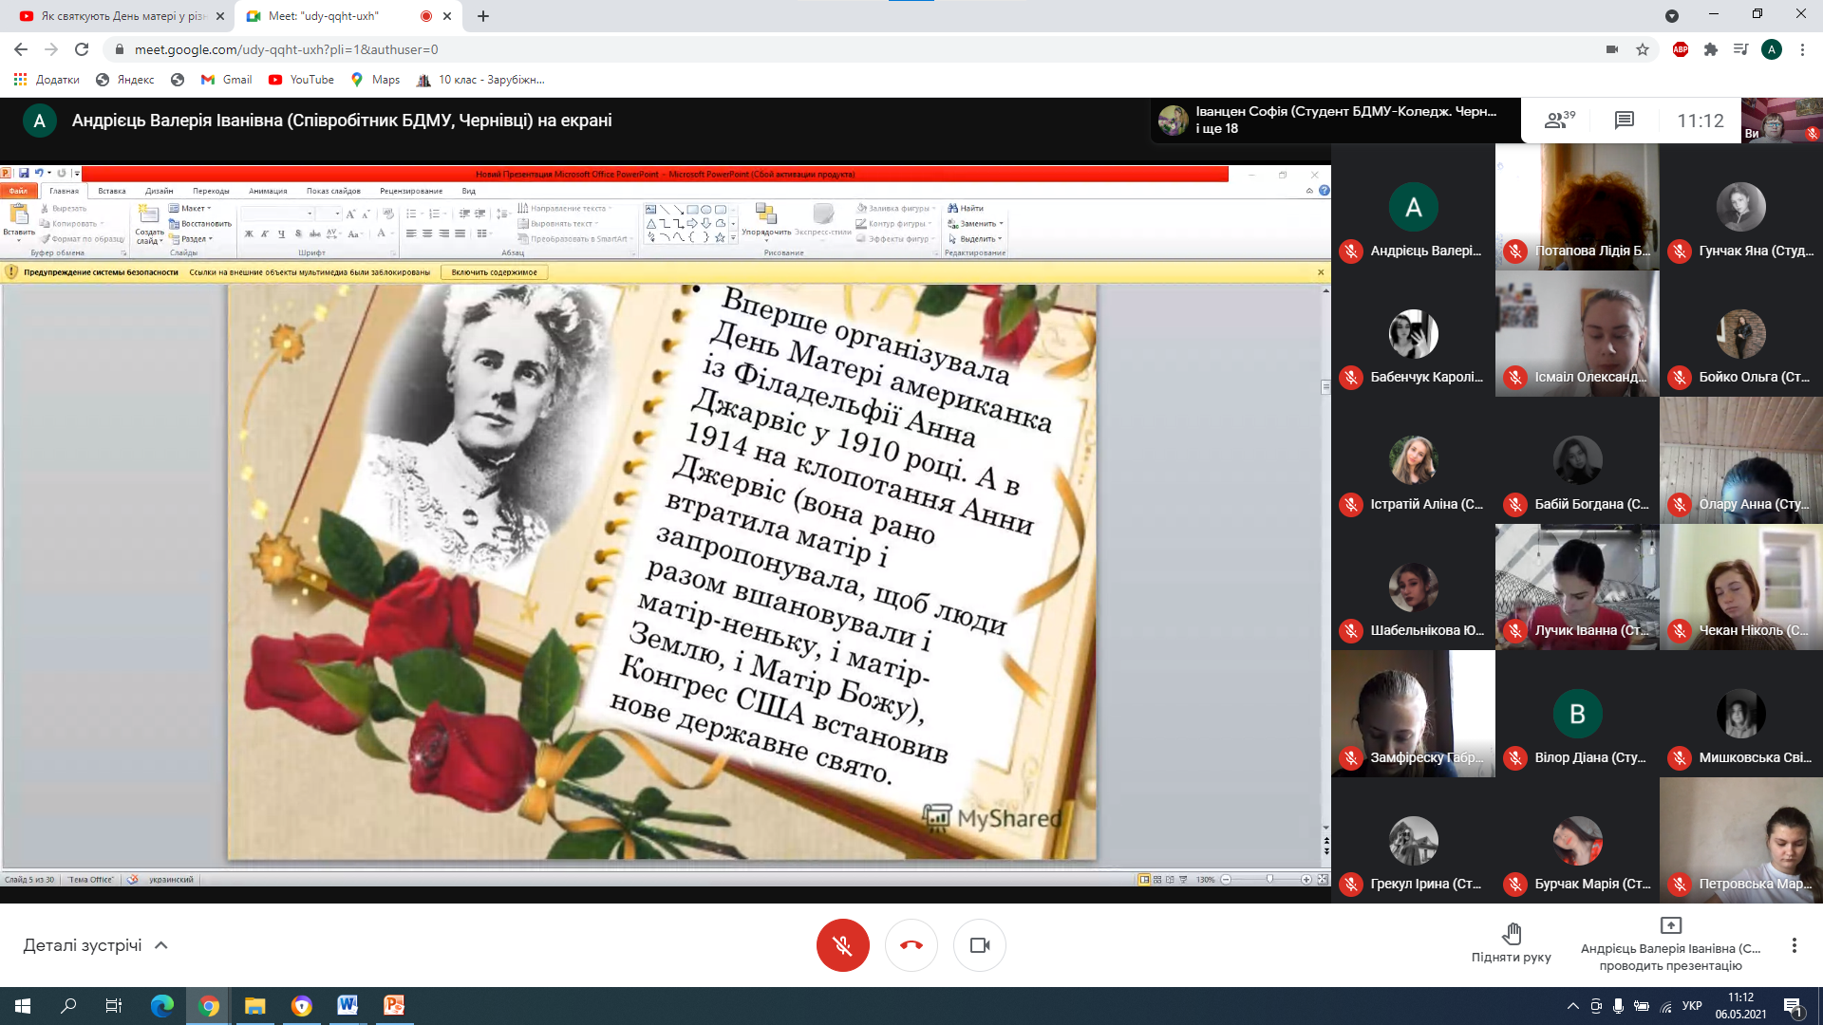Open Windows taskbar search
This screenshot has height=1025, width=1823.
tap(68, 1006)
